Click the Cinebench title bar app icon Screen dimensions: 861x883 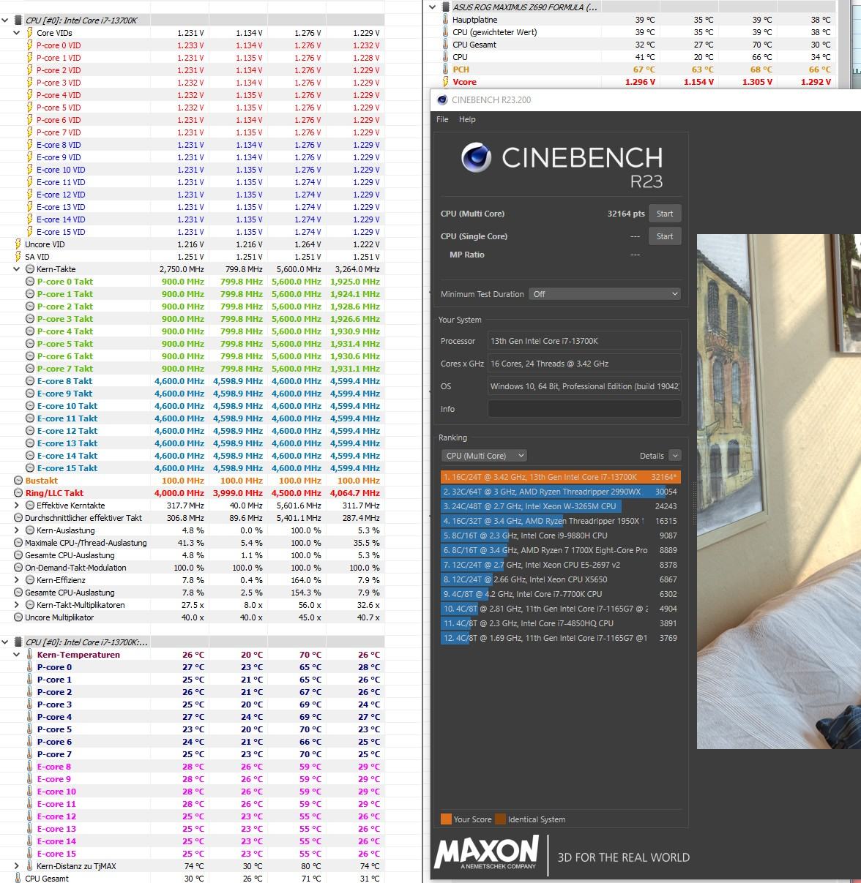tap(442, 100)
